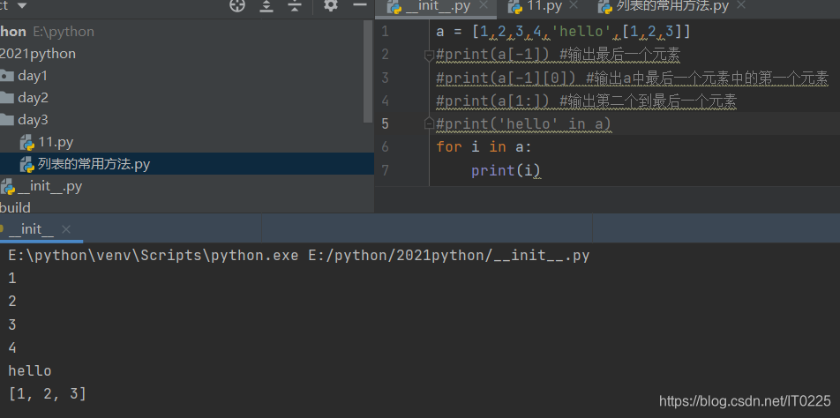Click line number 1 in the gutter
This screenshot has height=418, width=840.
tap(386, 32)
